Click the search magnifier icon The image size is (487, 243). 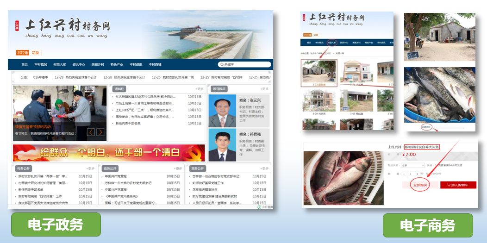(x=221, y=65)
